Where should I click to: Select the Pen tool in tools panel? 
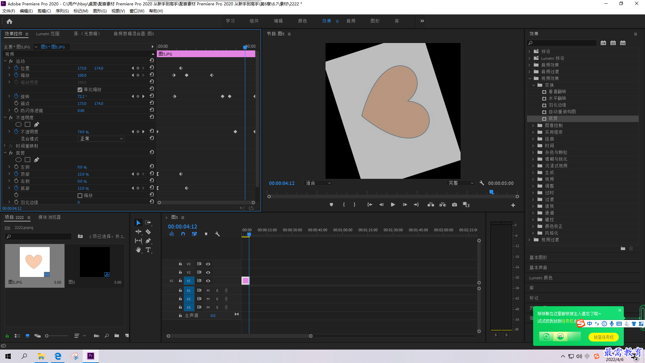click(148, 241)
